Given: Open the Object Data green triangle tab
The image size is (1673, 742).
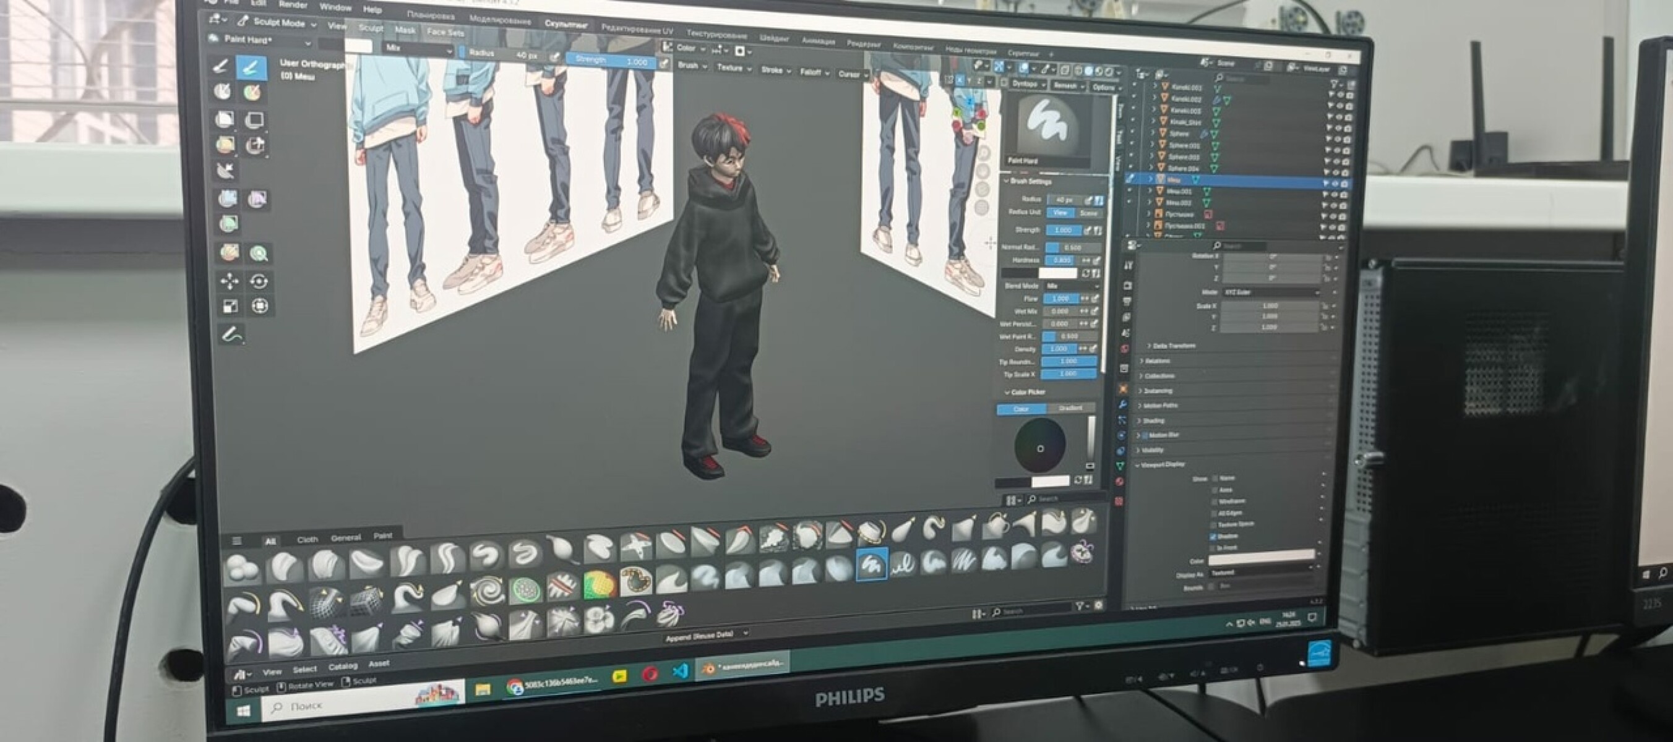Looking at the screenshot, I should click(1120, 466).
